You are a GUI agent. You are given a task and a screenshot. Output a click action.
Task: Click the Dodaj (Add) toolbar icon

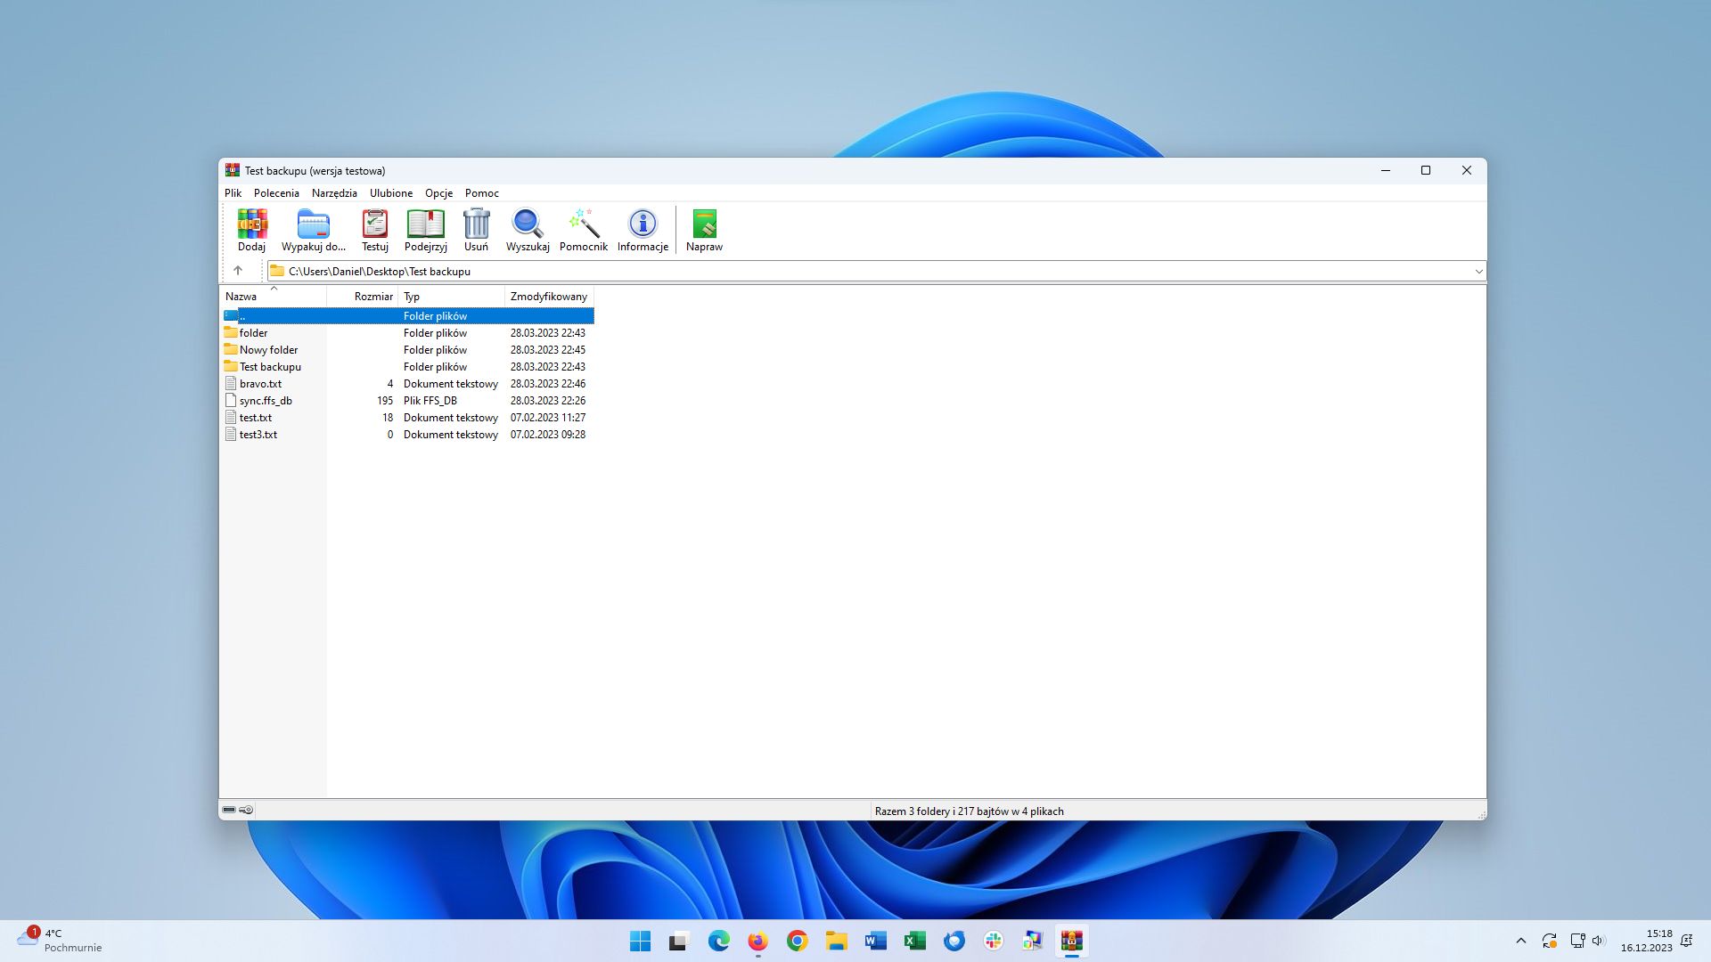[251, 230]
